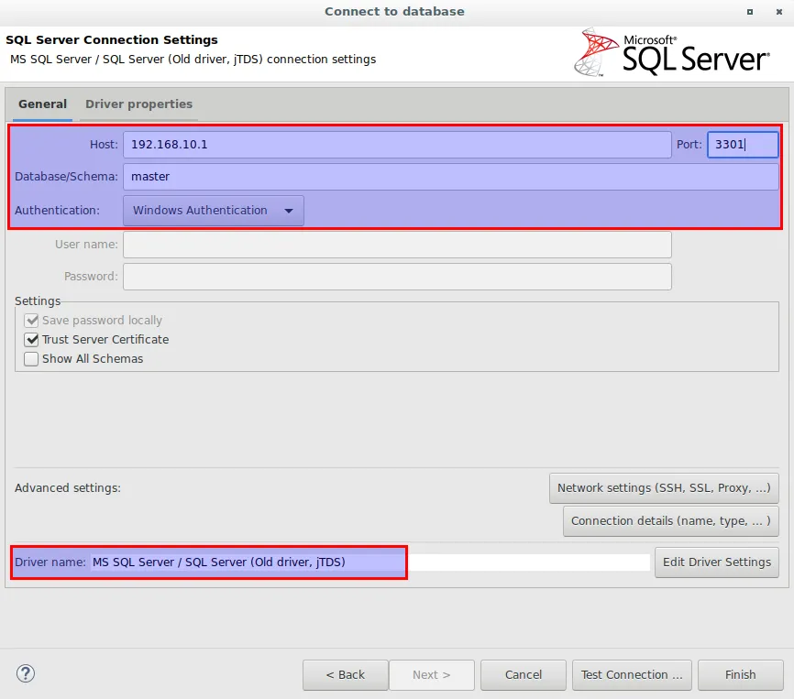
Task: Click the help question mark icon
Action: pos(26,673)
